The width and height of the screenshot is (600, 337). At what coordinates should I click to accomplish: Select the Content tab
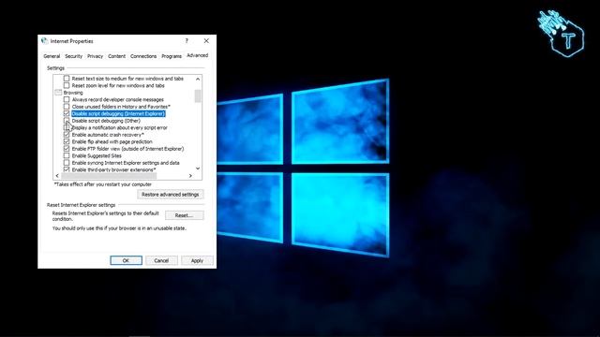tap(116, 56)
